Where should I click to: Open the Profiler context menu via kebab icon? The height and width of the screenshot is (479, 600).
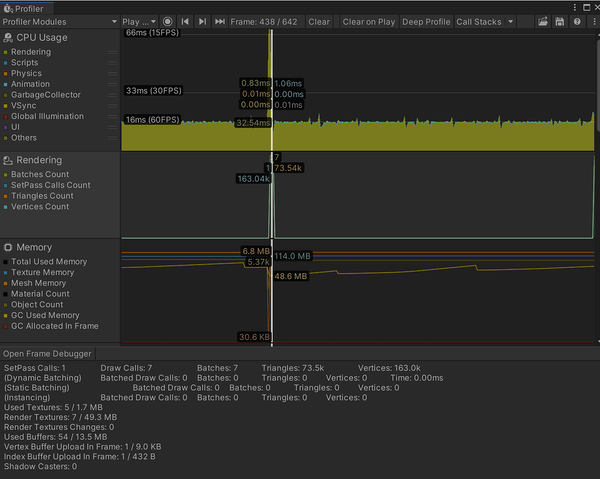point(594,21)
